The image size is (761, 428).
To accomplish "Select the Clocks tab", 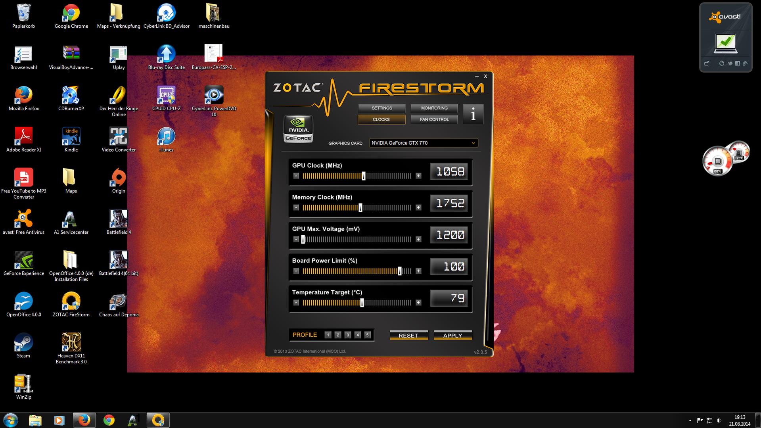I will tap(381, 119).
